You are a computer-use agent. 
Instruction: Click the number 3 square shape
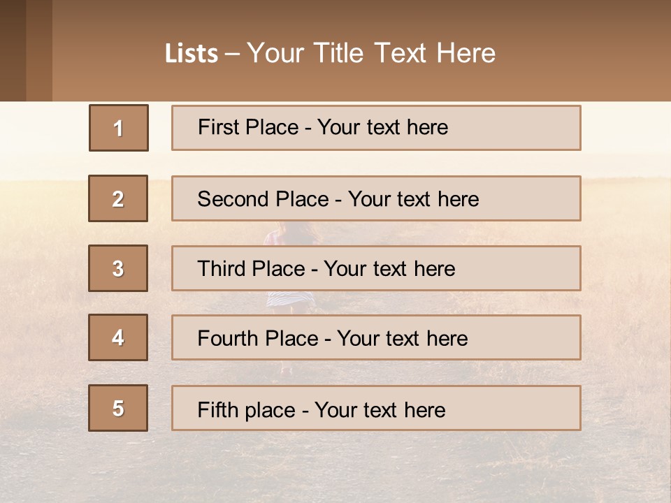click(118, 268)
